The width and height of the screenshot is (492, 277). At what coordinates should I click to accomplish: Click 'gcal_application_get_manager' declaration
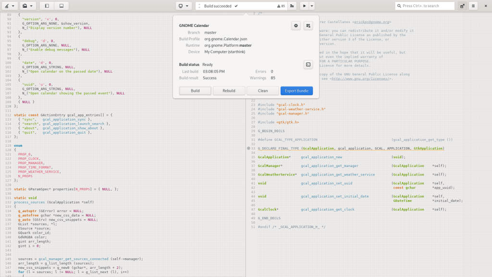[330, 166]
